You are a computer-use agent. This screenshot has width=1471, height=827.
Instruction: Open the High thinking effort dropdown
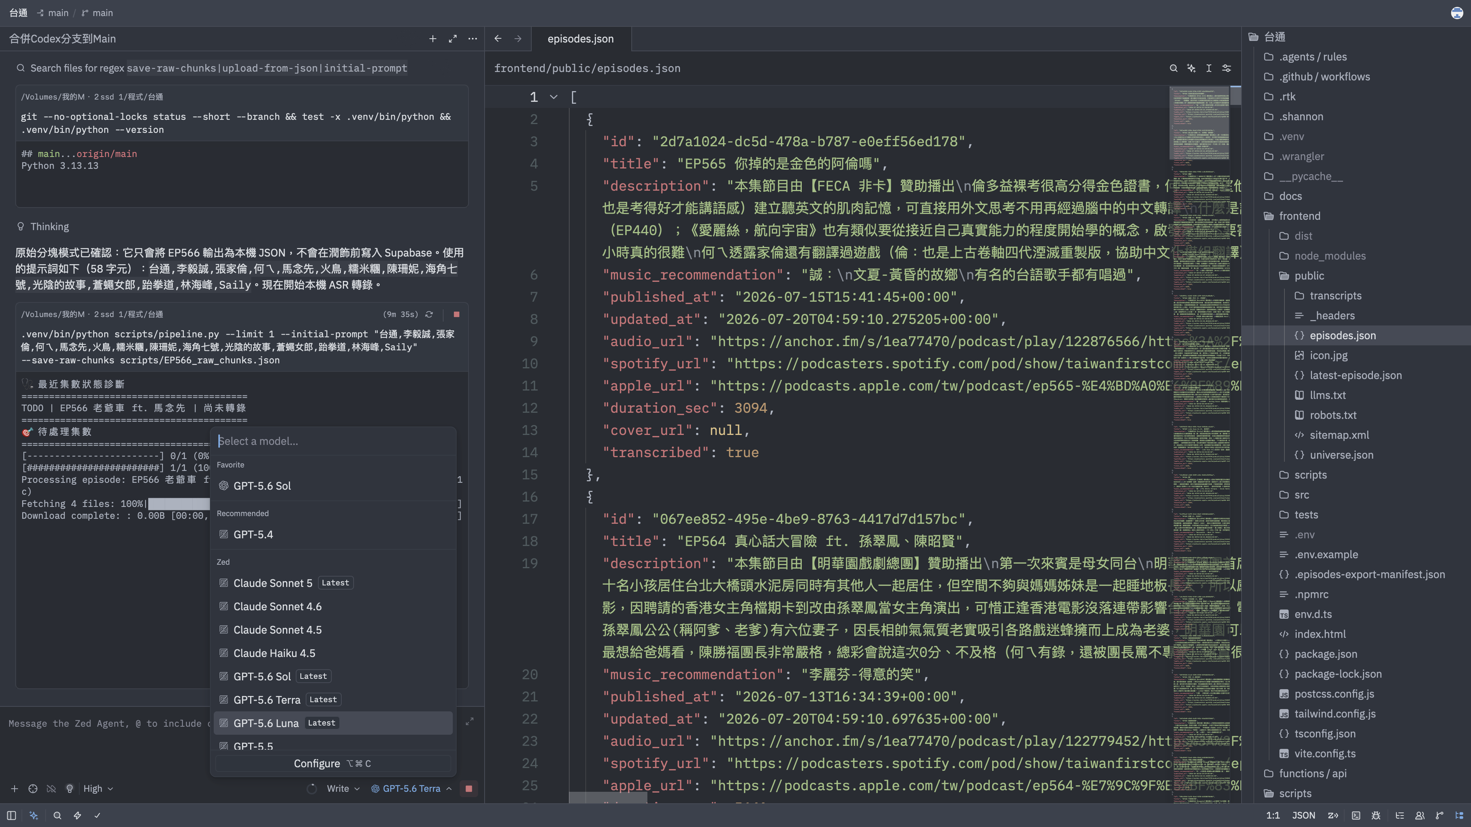(98, 789)
